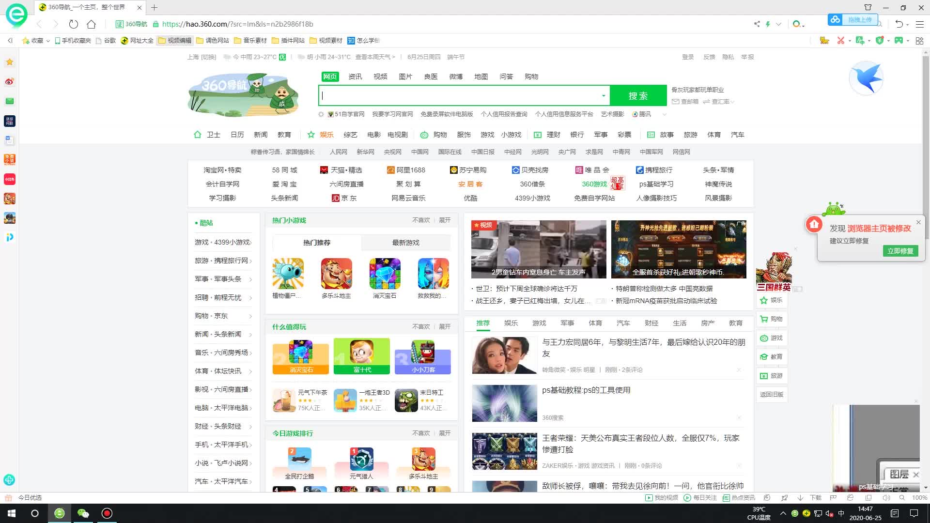Open the 网易云音乐 link
Image resolution: width=930 pixels, height=523 pixels.
coord(408,198)
